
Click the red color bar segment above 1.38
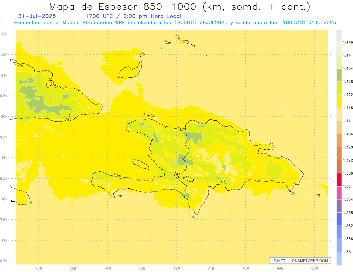coord(339,180)
